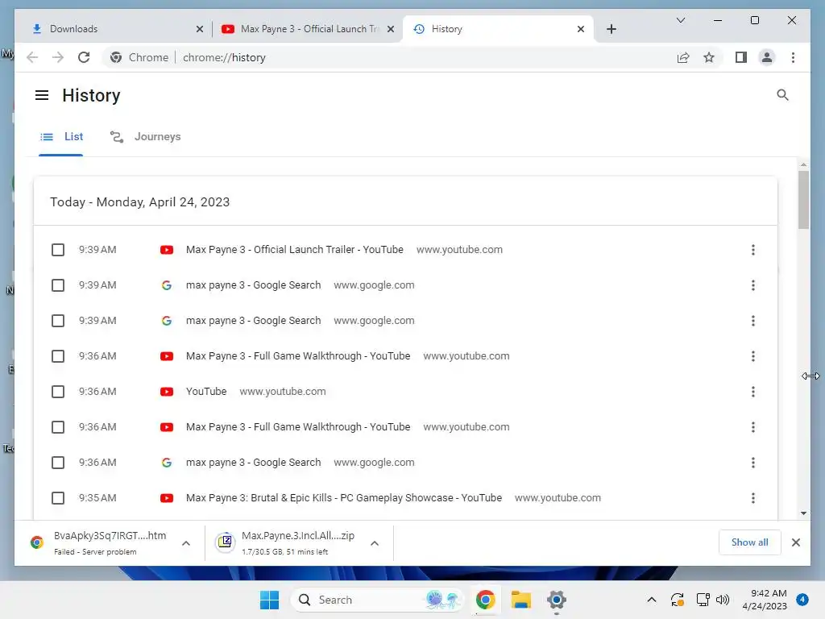Viewport: 825px width, 619px height.
Task: Select checkbox for second 9:39 AM Google Search
Action: 58,321
